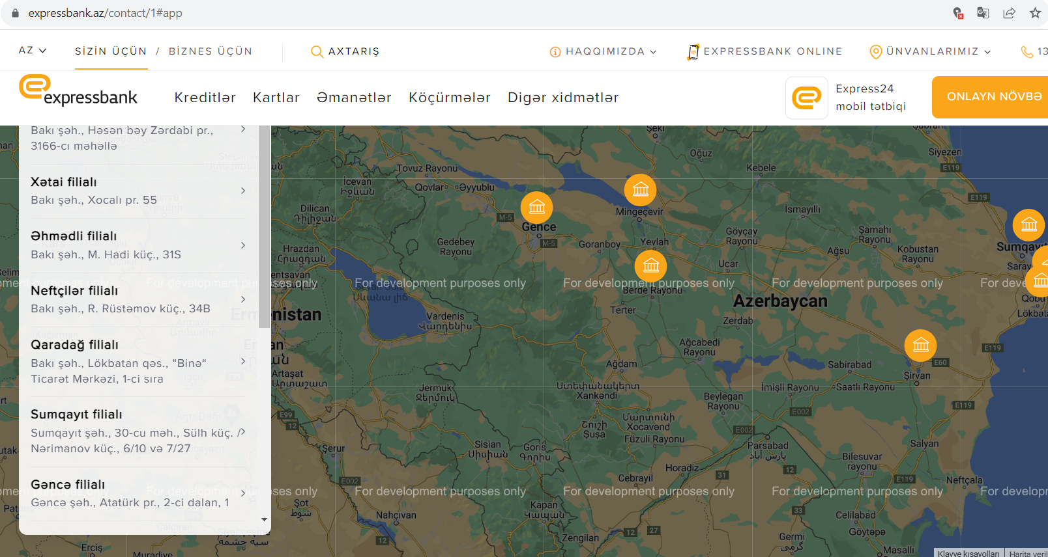Click the Haqqımızda info icon
Viewport: 1048px width, 557px height.
click(x=555, y=52)
